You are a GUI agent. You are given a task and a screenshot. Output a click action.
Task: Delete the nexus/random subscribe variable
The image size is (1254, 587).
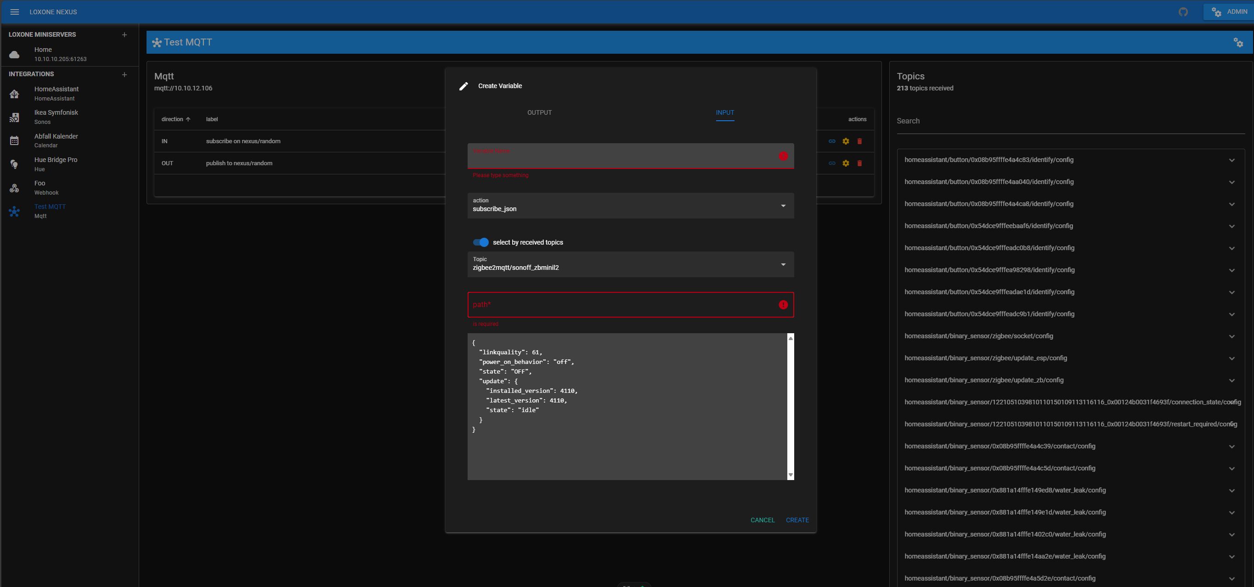coord(860,141)
